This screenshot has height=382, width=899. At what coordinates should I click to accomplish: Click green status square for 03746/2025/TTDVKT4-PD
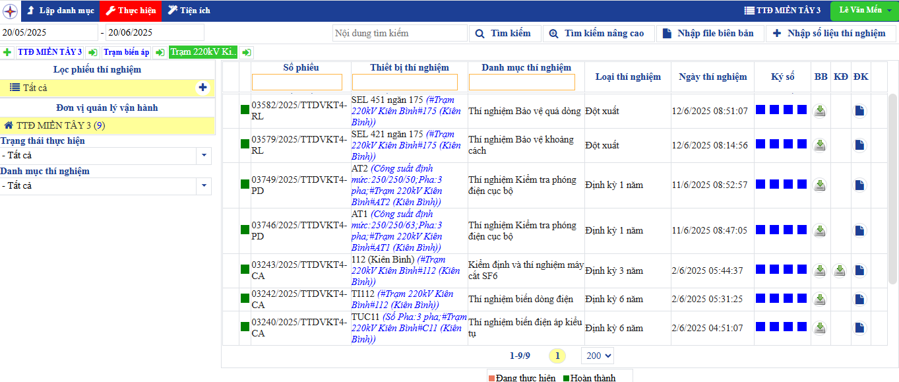pos(245,231)
